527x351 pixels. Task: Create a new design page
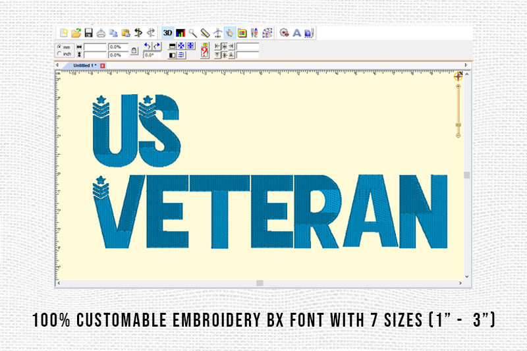click(64, 33)
